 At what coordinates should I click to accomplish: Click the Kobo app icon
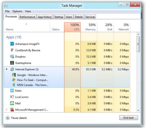click(12, 91)
